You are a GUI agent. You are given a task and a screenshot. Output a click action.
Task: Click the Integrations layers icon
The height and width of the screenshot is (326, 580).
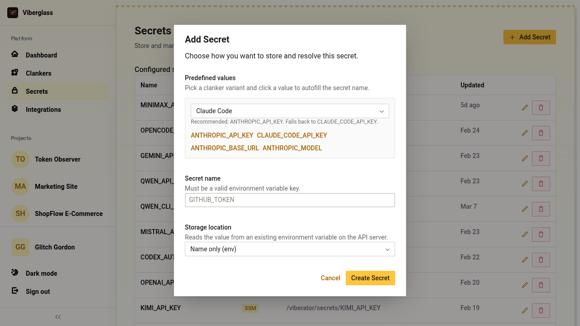pyautogui.click(x=15, y=109)
